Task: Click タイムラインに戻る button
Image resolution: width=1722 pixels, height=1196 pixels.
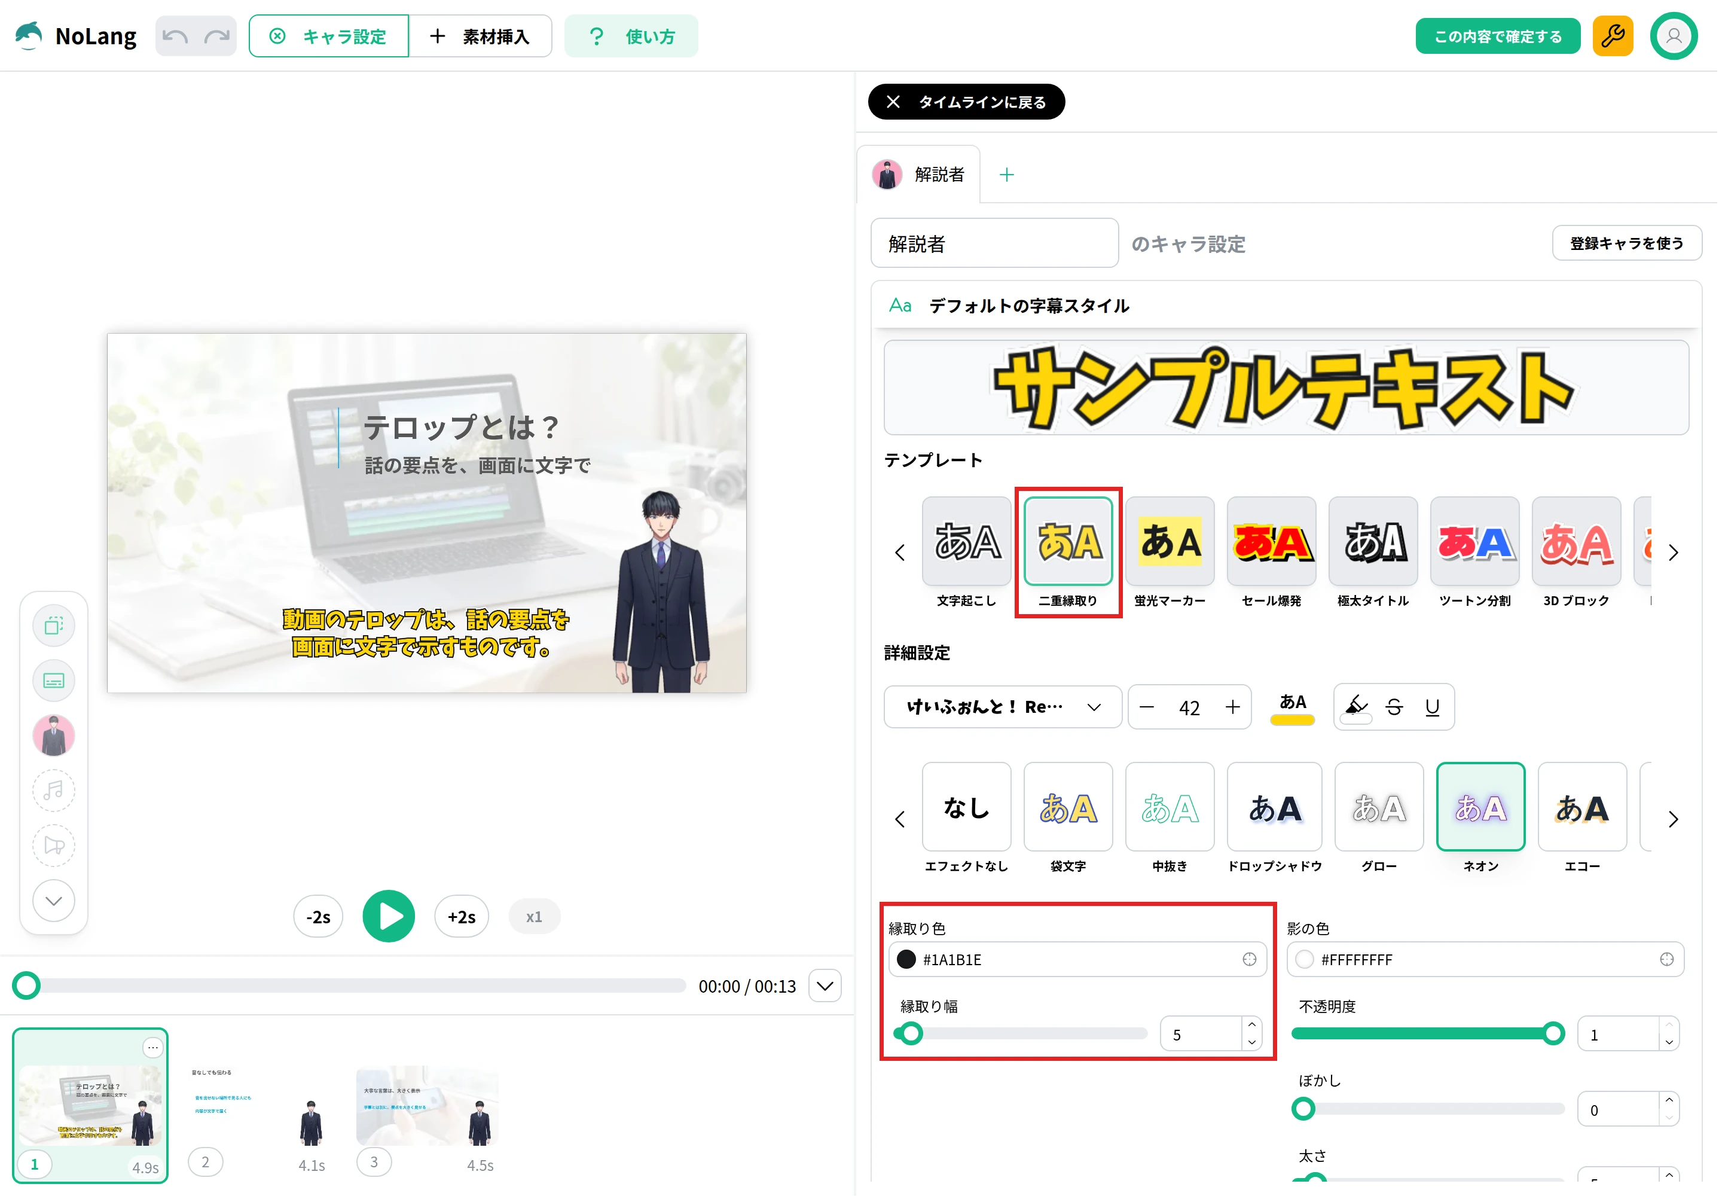Action: (x=966, y=102)
